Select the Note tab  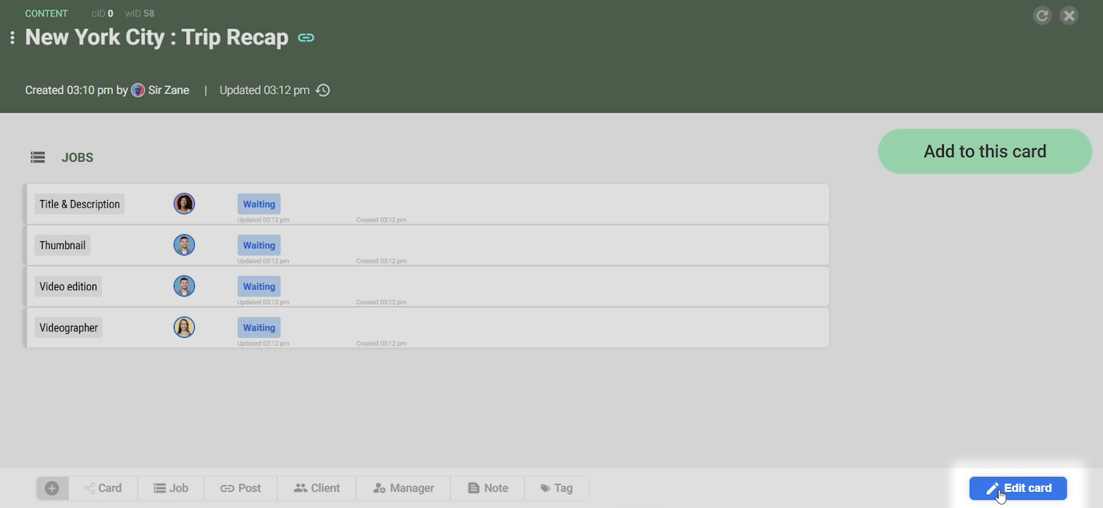point(487,488)
